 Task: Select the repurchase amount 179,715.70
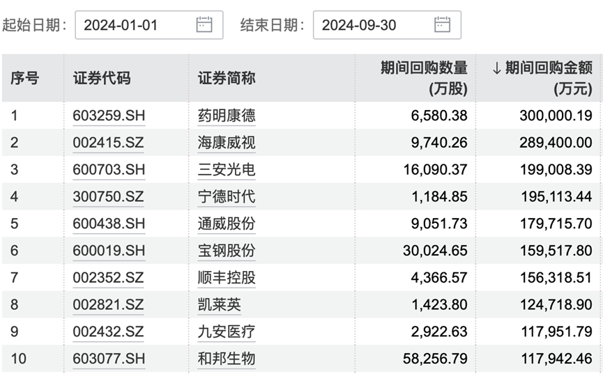click(556, 224)
